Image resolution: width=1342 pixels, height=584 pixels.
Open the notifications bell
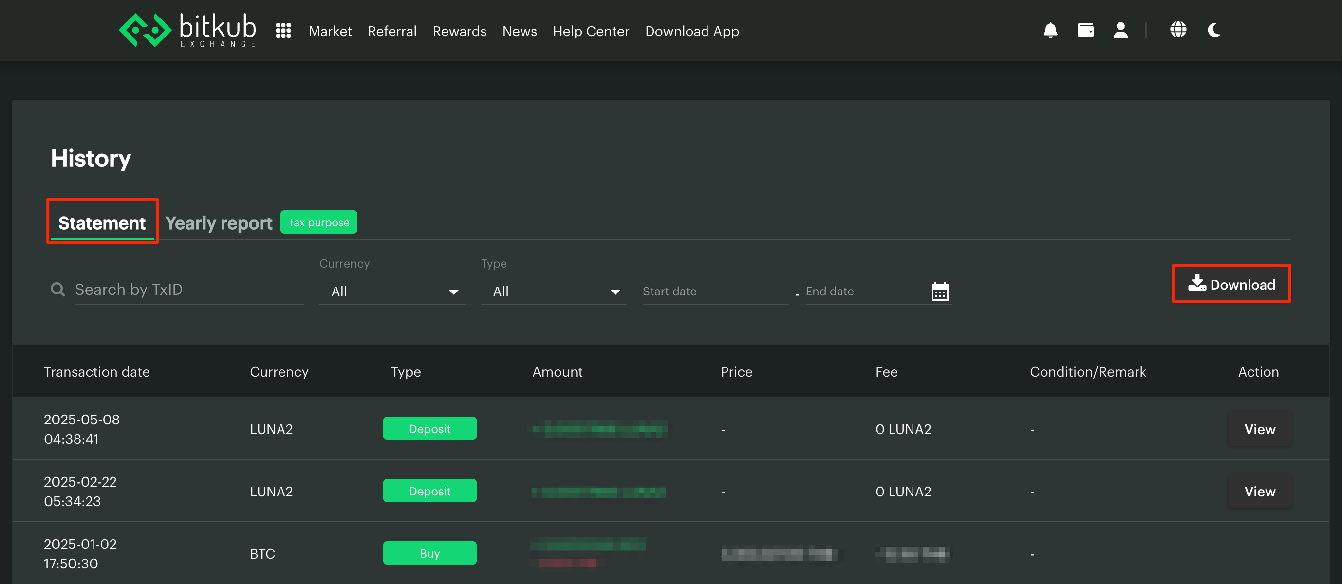pos(1050,30)
